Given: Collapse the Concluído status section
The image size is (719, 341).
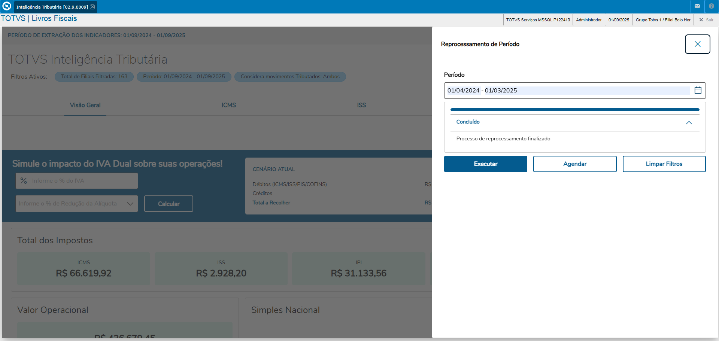Looking at the screenshot, I should point(689,122).
